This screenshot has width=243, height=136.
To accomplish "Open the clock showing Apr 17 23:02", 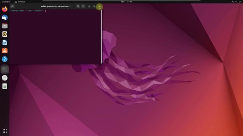I will [126, 2].
